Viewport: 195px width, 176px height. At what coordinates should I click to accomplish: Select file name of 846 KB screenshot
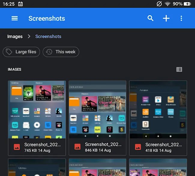tap(103, 144)
